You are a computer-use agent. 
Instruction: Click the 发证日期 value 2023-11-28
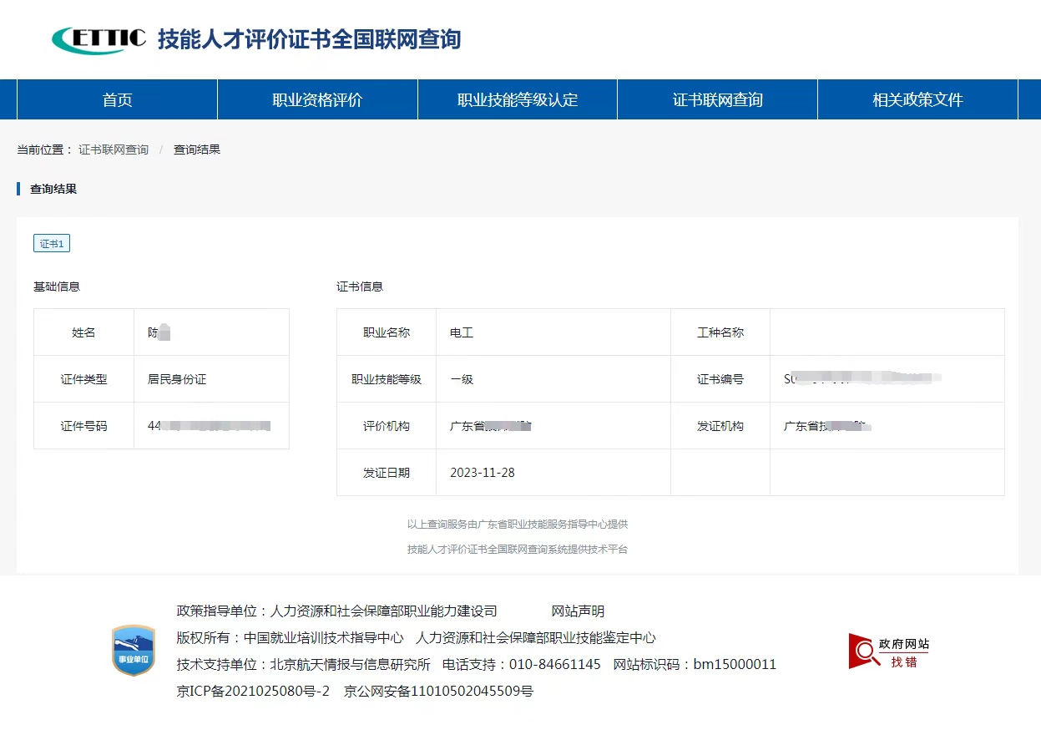[x=483, y=473]
